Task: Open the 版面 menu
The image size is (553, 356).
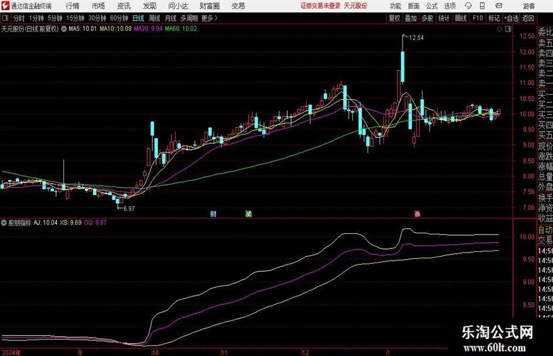Action: (x=413, y=6)
